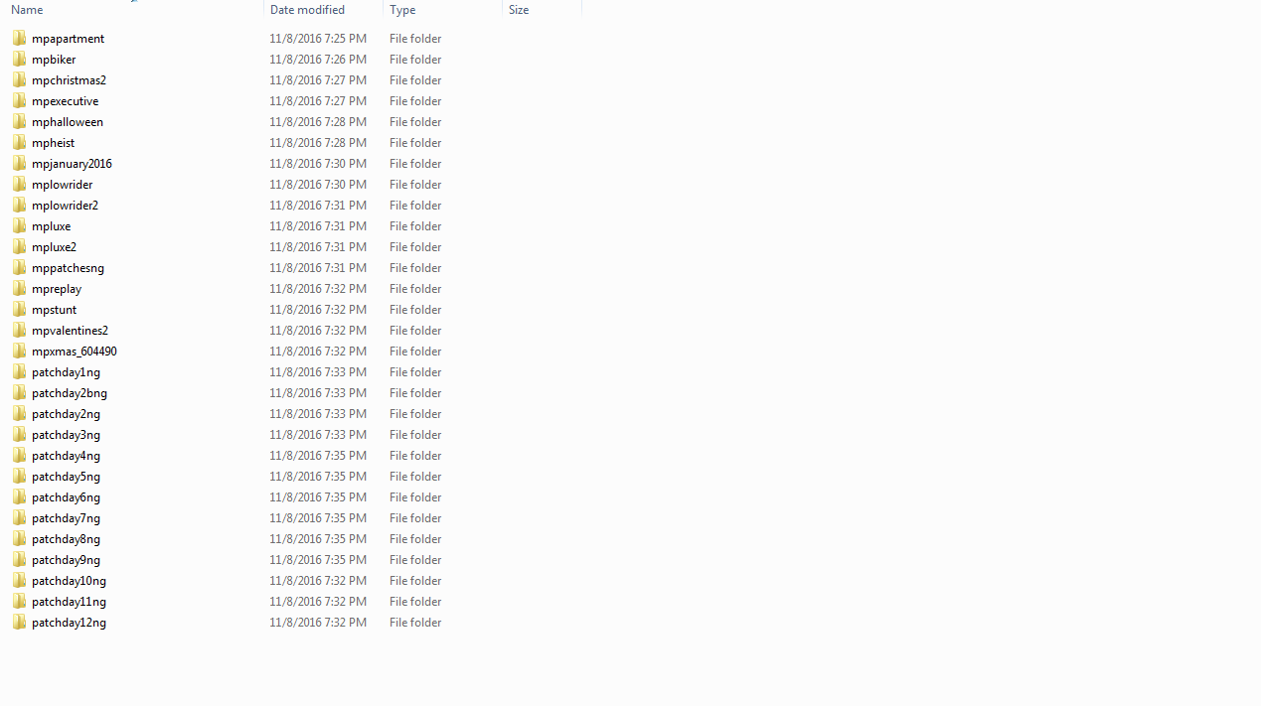
Task: Select the patchday5ng folder icon
Action: coord(20,477)
